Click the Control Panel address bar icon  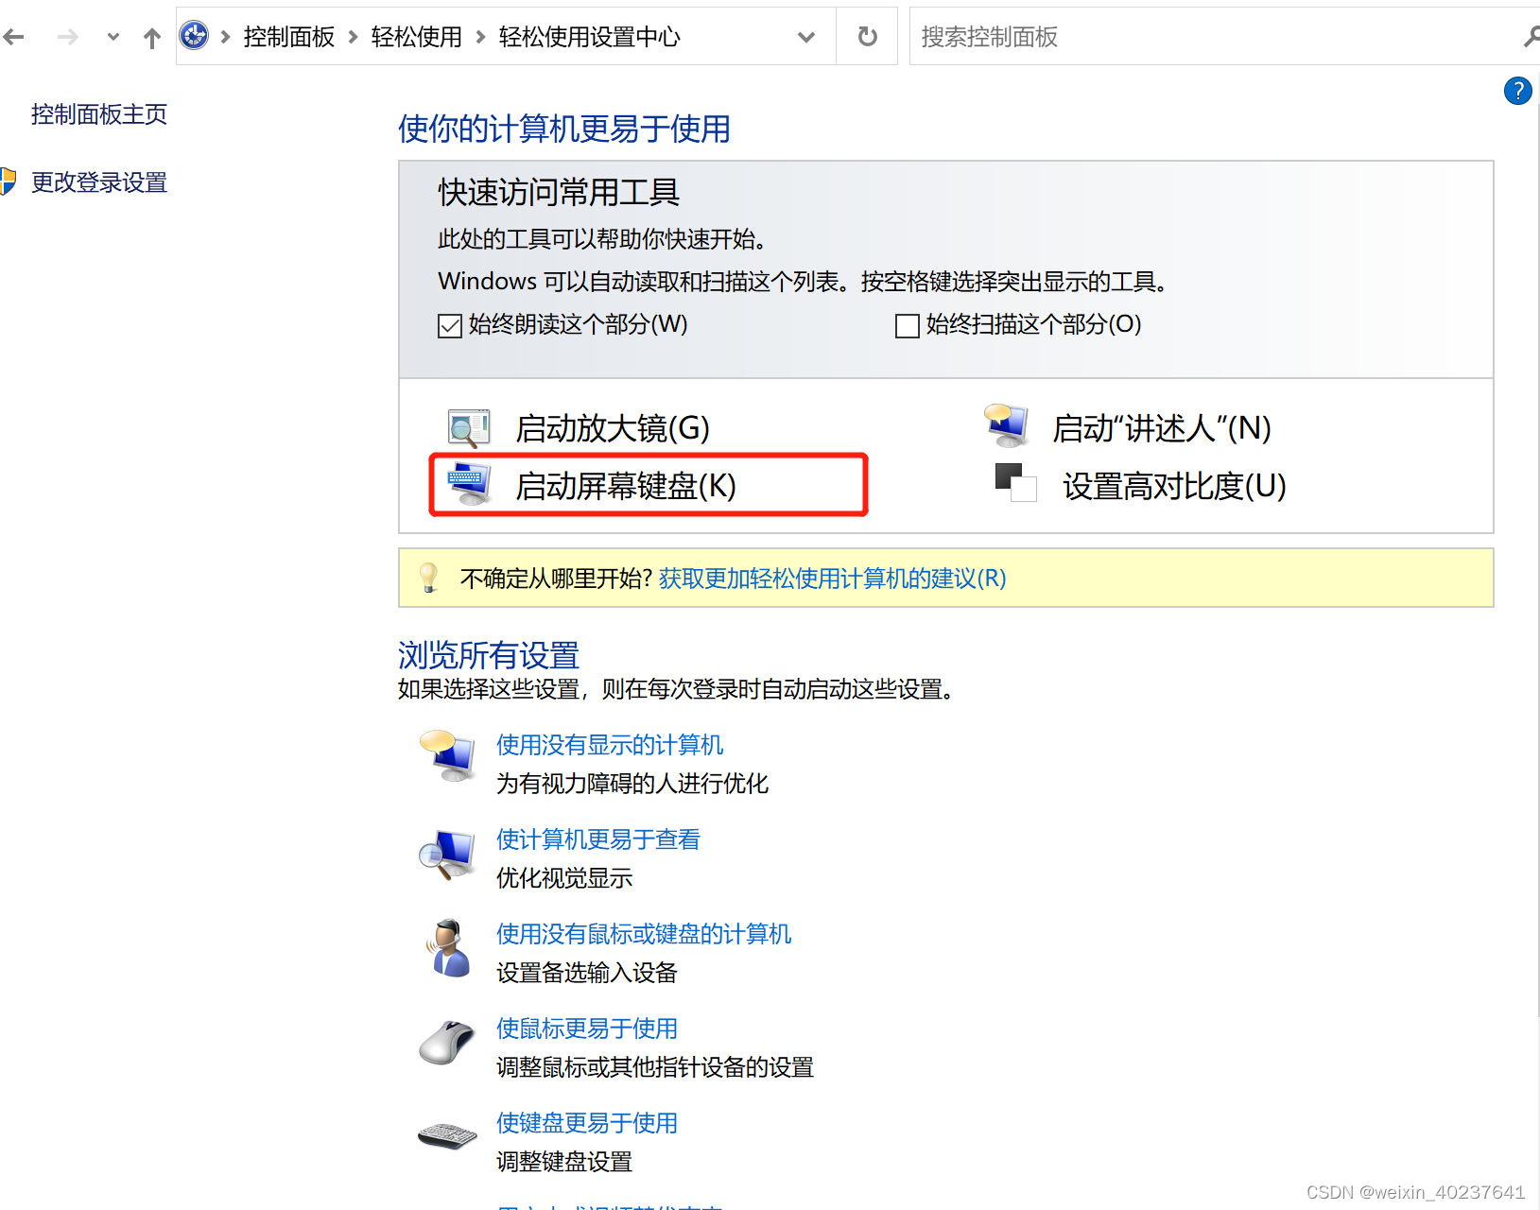coord(194,36)
